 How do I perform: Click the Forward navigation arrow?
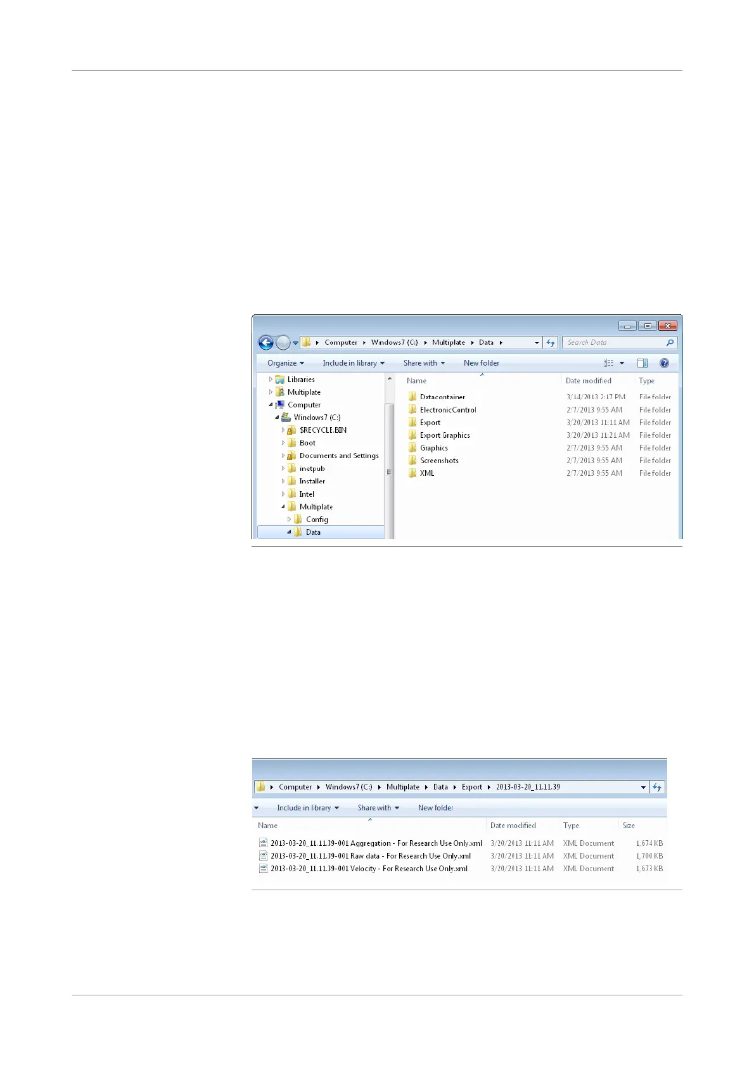[283, 343]
